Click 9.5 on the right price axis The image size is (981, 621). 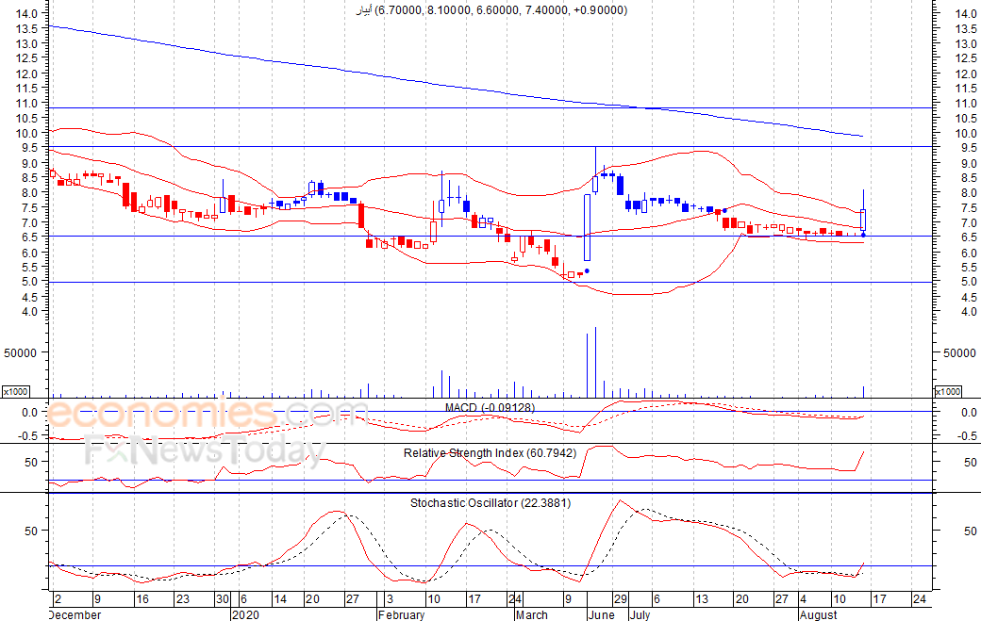(x=969, y=147)
